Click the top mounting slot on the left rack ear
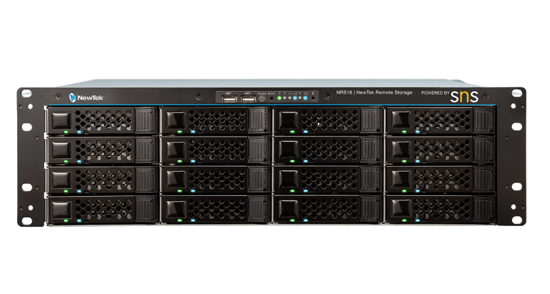 [26, 92]
